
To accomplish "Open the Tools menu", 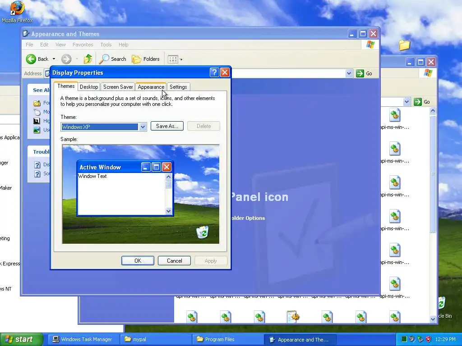I will (x=106, y=45).
